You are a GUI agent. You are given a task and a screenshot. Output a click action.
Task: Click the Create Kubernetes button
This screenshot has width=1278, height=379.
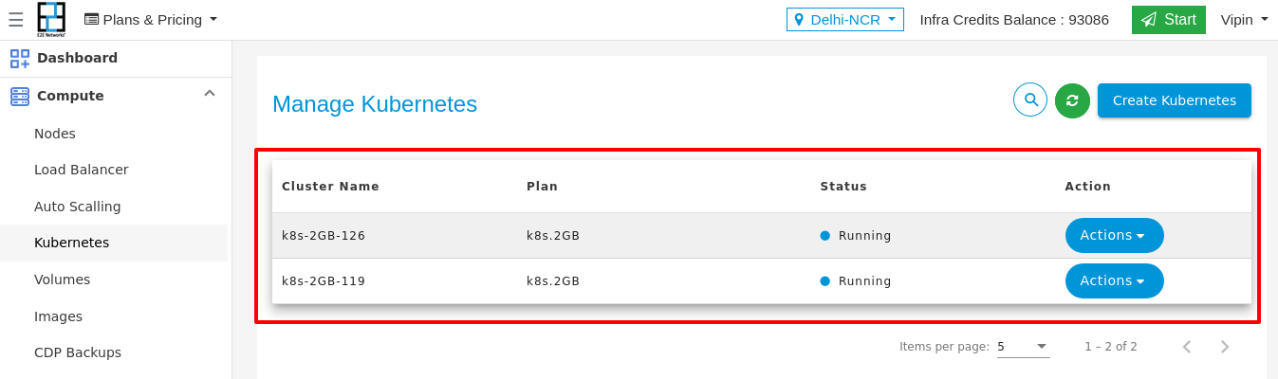click(x=1175, y=100)
